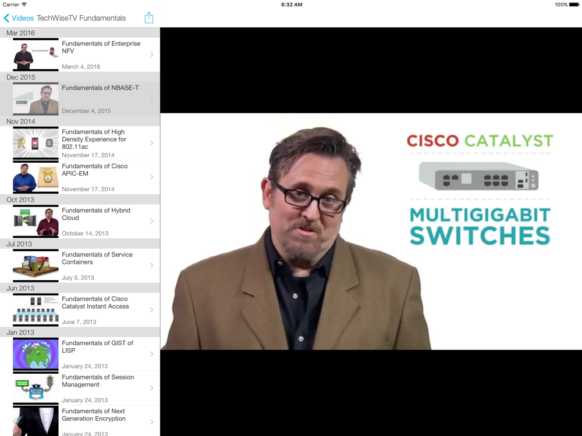Go back using the back arrow icon
The image size is (582, 436).
6,18
